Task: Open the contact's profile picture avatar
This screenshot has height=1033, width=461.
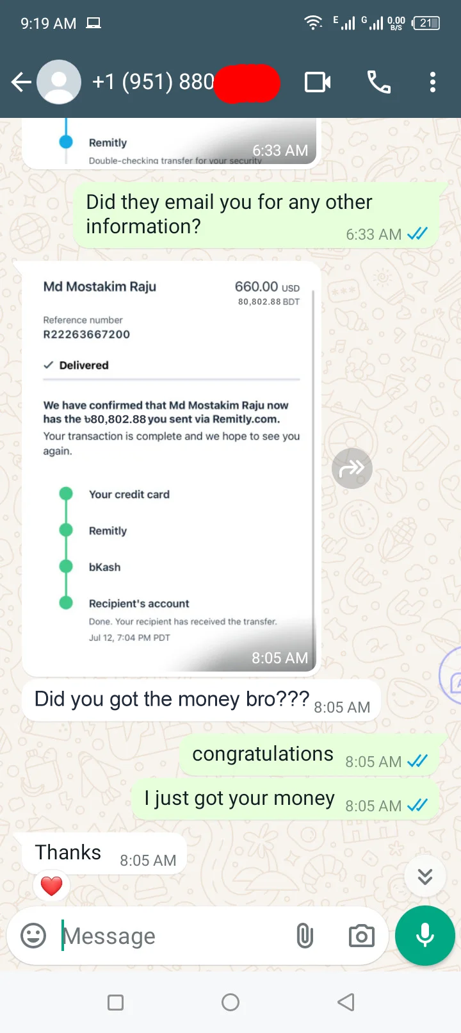Action: coord(59,82)
